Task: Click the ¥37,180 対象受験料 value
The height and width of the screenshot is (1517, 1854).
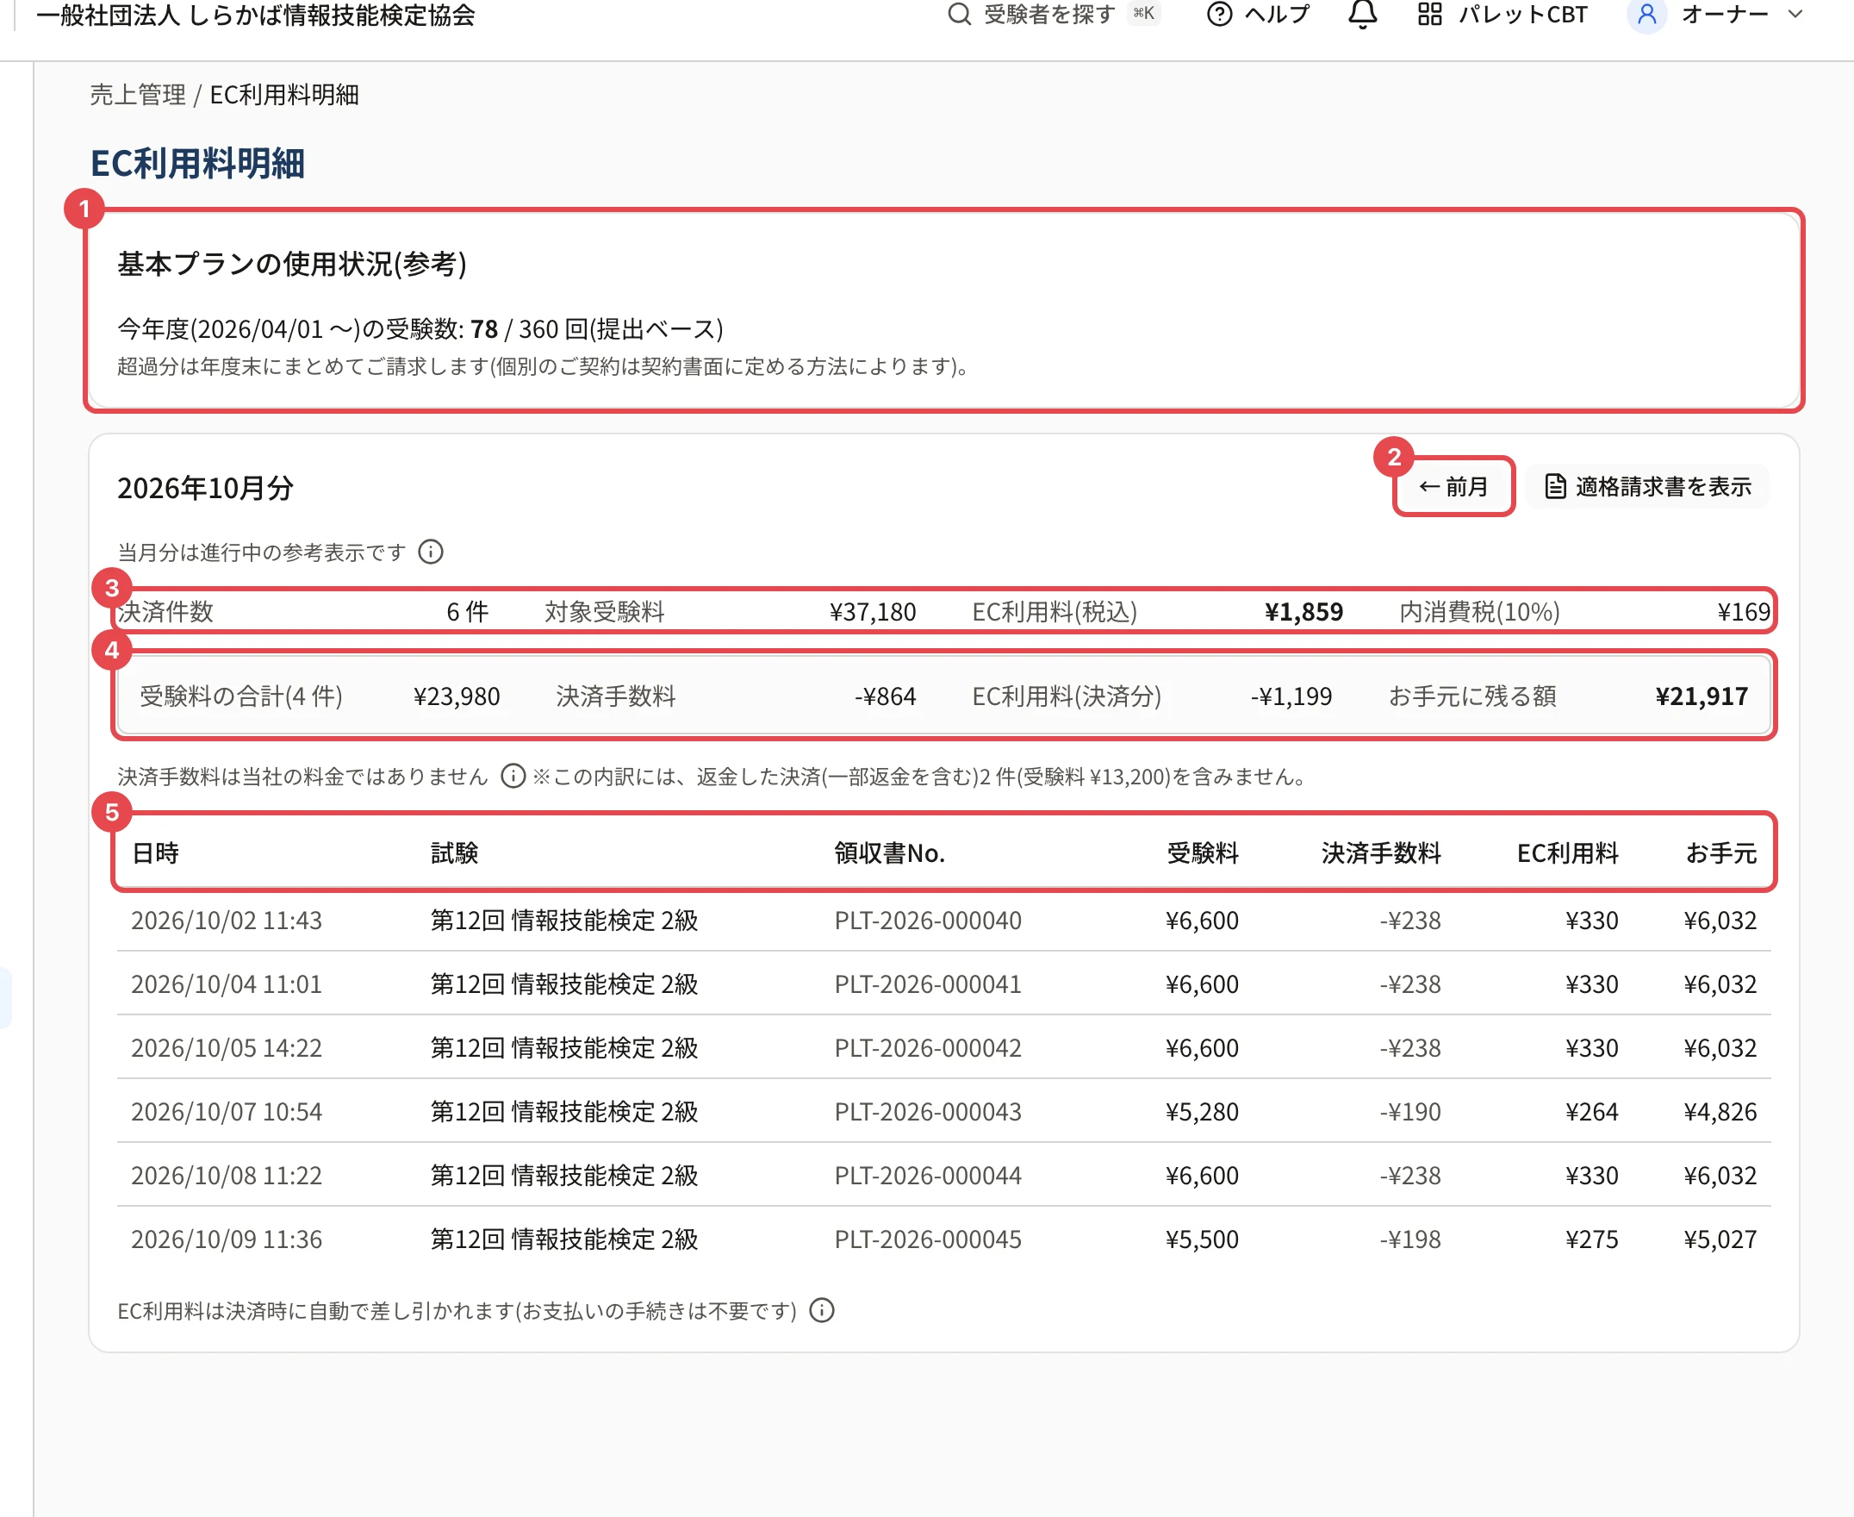Action: (873, 612)
